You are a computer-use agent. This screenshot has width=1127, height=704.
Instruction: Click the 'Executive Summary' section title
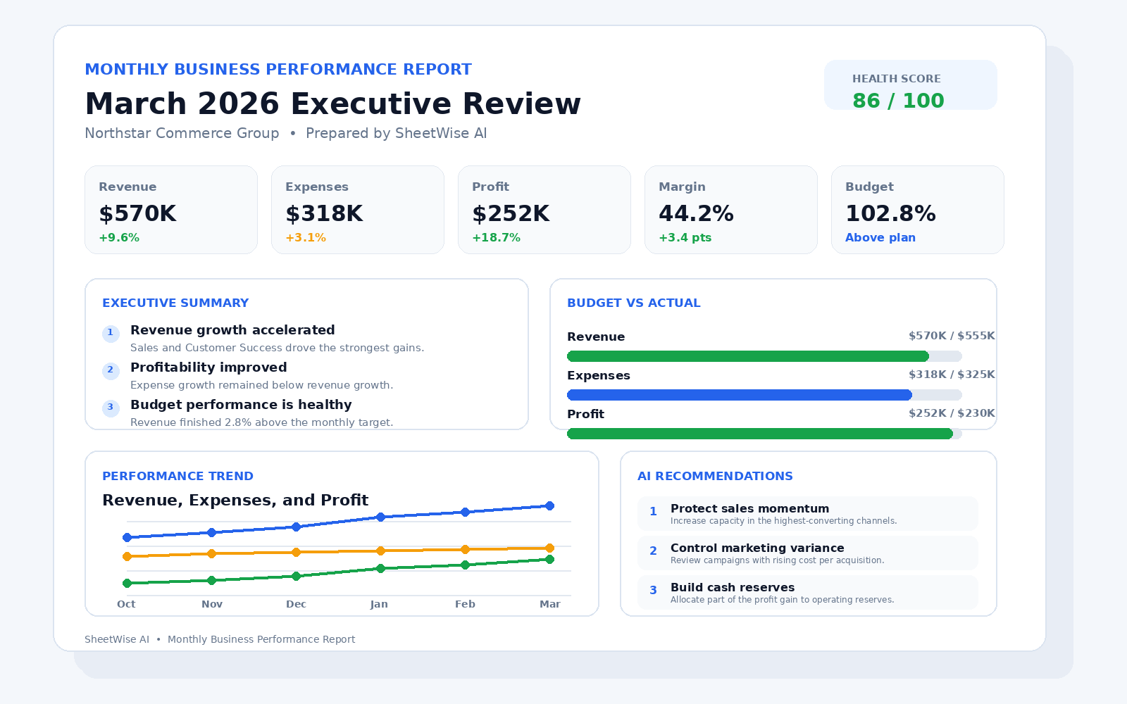click(x=175, y=303)
